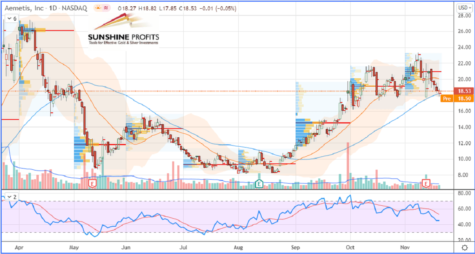Open chart settings gear in bottom-right corner
Viewport: 475px width, 254px height.
[x=465, y=248]
